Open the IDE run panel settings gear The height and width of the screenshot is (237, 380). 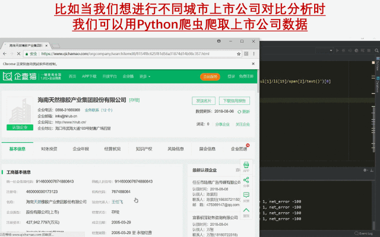click(365, 170)
